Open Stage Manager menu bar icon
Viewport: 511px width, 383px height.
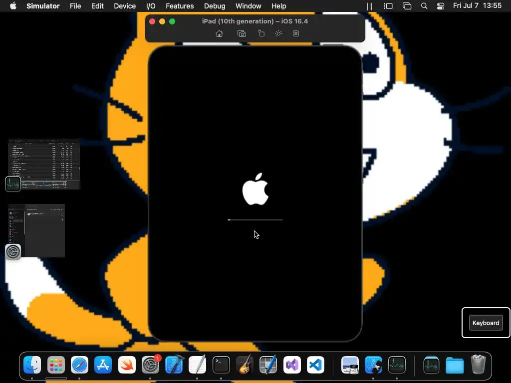pos(388,6)
